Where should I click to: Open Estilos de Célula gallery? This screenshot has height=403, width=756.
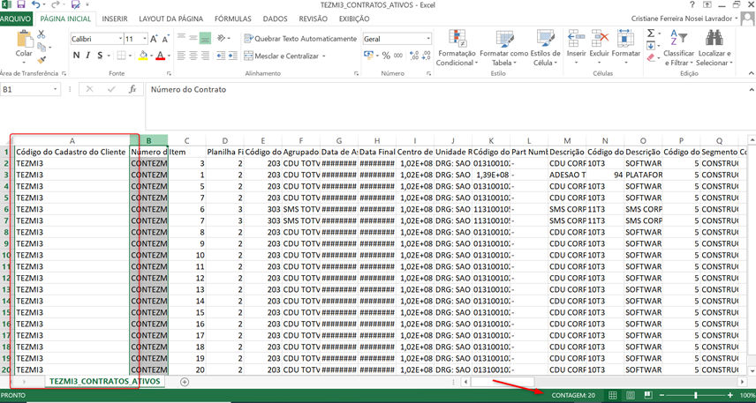tap(545, 49)
